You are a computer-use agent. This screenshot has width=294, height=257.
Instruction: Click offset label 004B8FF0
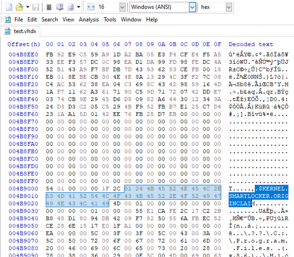coord(23,181)
